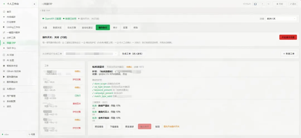
Task: Click the 已执行 status label
Action: (77, 96)
